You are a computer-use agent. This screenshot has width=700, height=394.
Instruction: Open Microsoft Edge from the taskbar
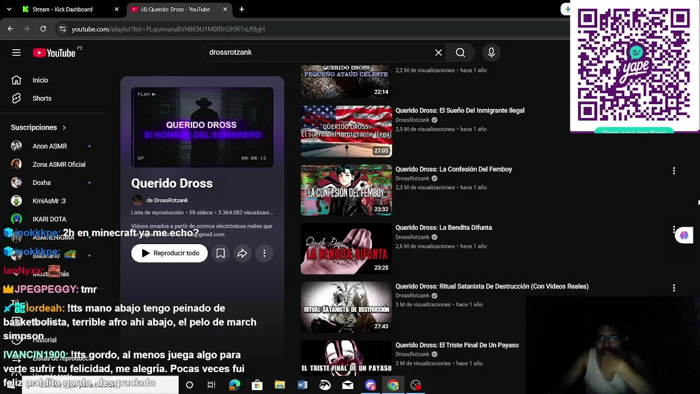(x=235, y=385)
